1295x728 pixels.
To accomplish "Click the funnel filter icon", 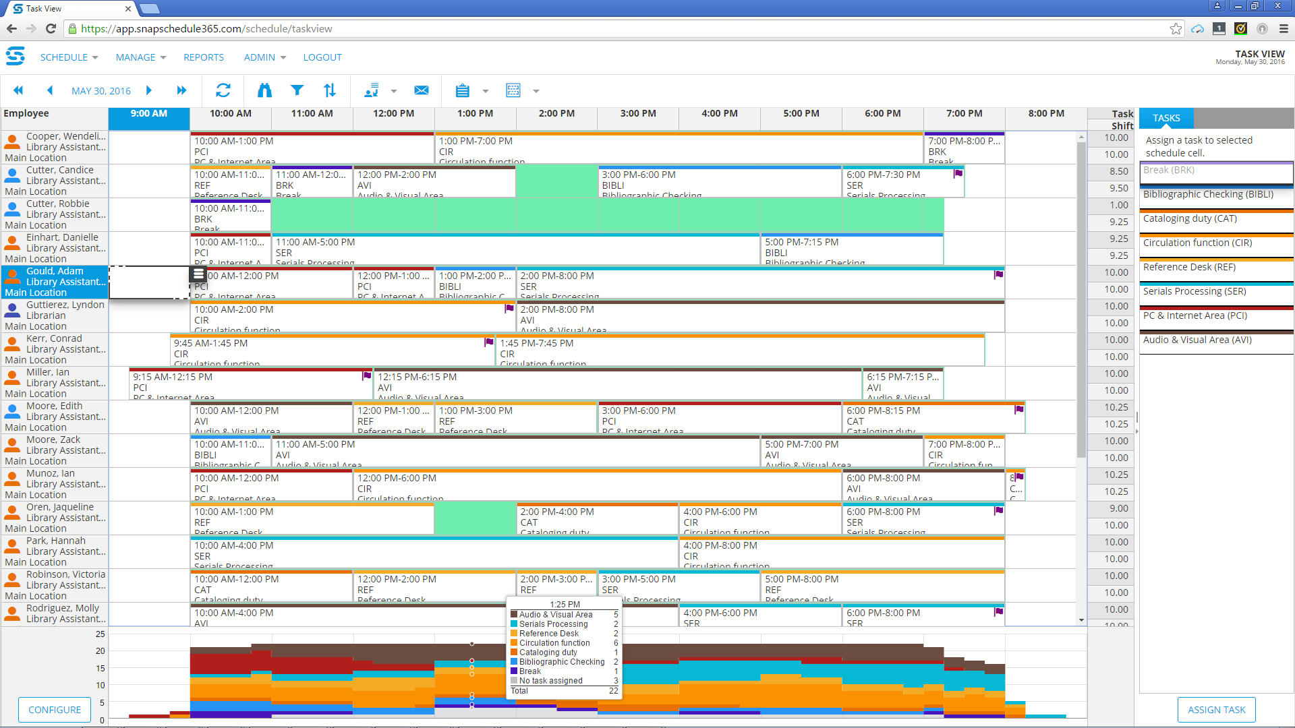I will pyautogui.click(x=297, y=90).
